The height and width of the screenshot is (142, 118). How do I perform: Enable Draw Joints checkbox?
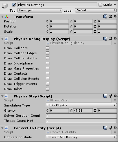pos(48,89)
